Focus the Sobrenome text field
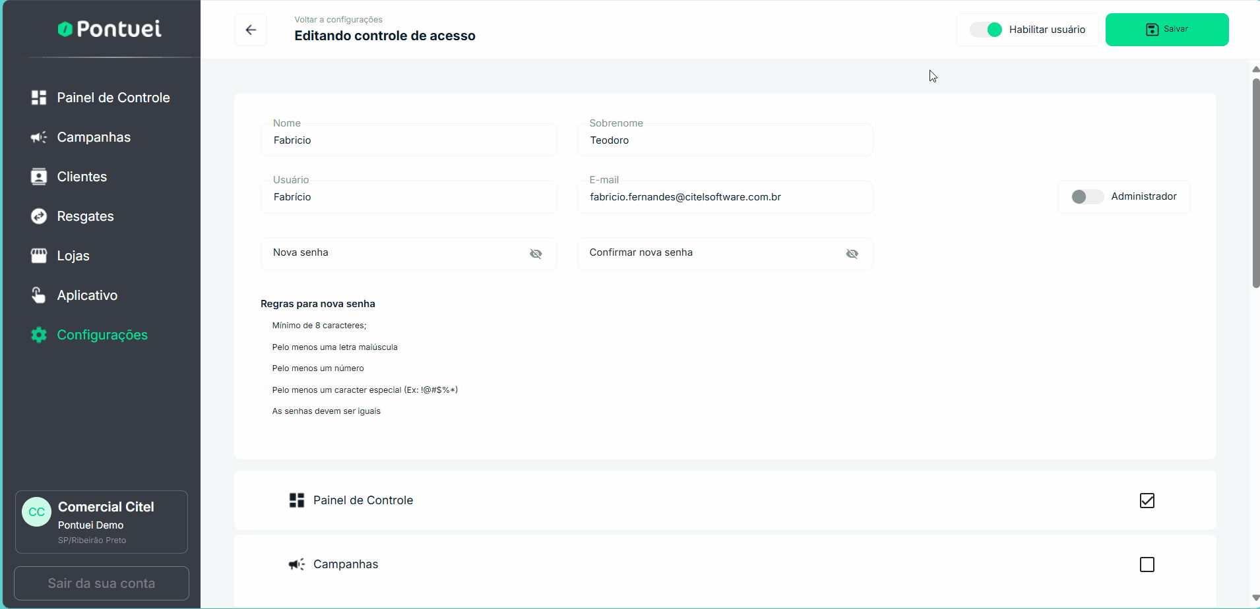1260x609 pixels. [x=724, y=140]
